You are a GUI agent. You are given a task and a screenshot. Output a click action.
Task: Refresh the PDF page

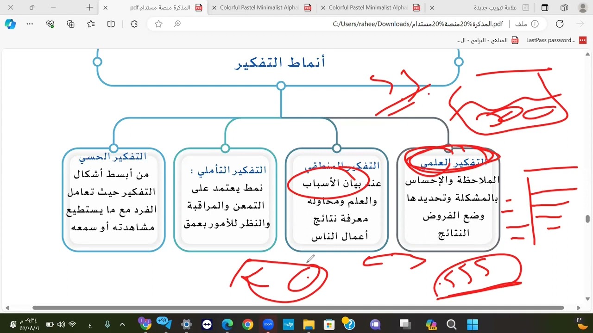(x=560, y=24)
